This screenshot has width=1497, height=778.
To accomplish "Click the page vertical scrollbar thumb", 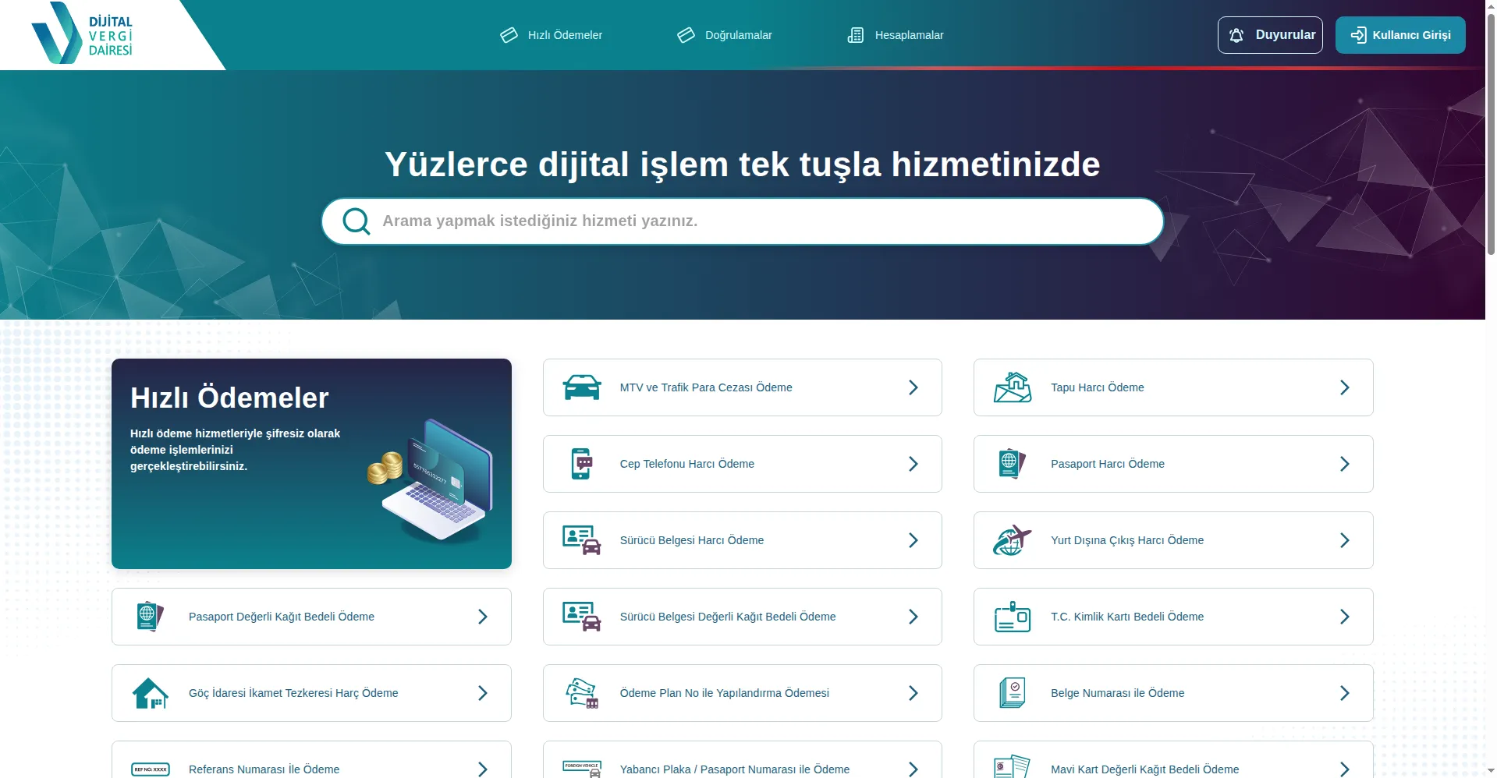I will pos(1491,133).
